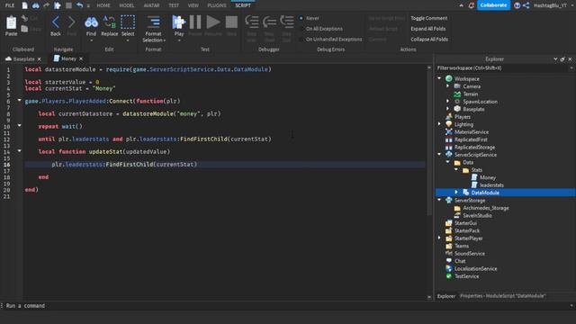Click the Replace icon
Viewport: 576px width, 324px height.
coord(110,22)
